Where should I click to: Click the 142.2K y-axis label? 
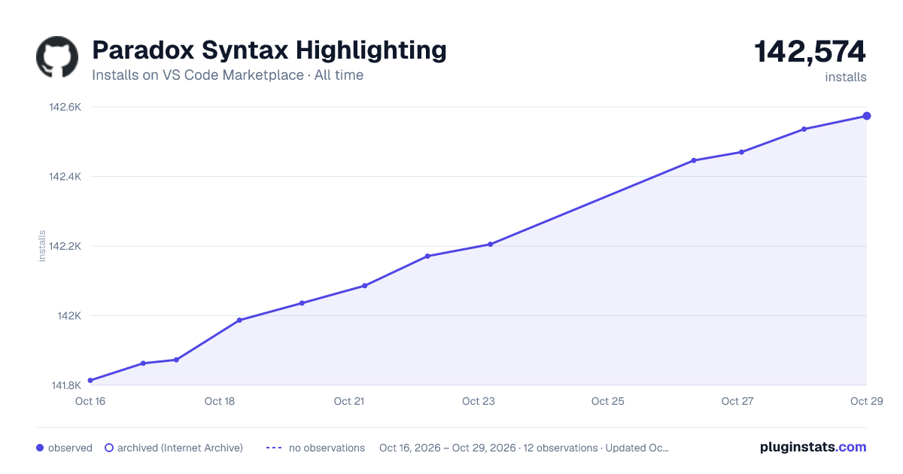[65, 246]
